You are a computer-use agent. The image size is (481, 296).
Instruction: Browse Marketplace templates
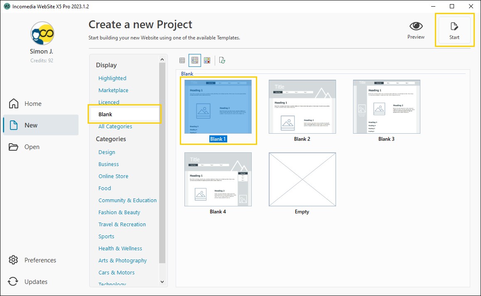pyautogui.click(x=113, y=90)
